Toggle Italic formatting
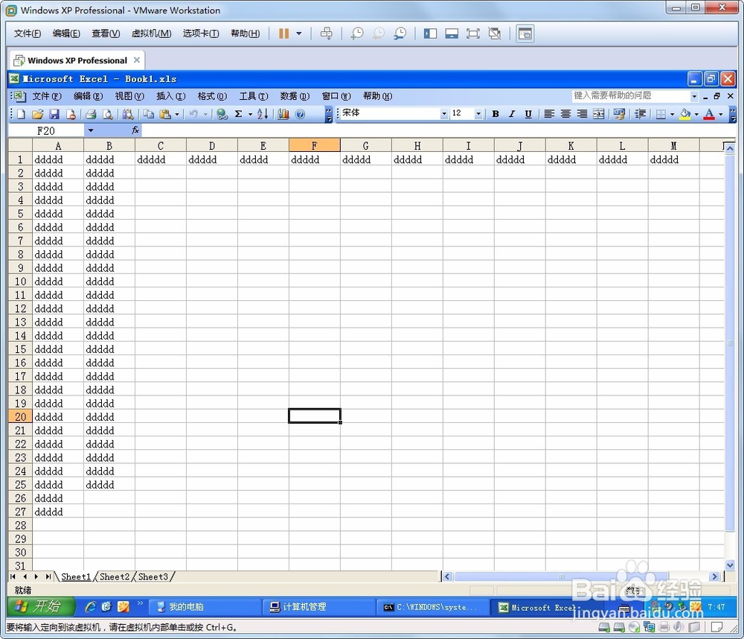Screen dimensions: 744x639 [x=512, y=114]
